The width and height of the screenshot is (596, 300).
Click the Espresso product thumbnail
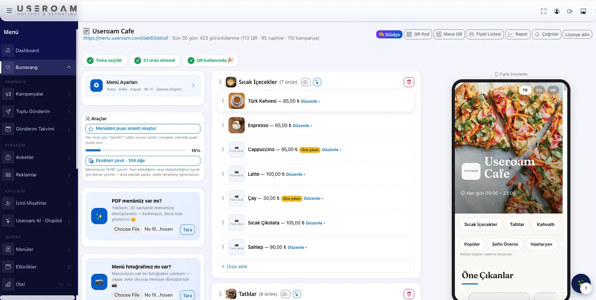pyautogui.click(x=237, y=125)
